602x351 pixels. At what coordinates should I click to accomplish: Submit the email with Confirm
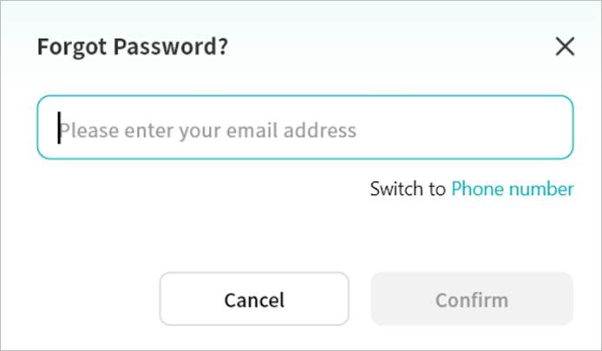coord(471,300)
